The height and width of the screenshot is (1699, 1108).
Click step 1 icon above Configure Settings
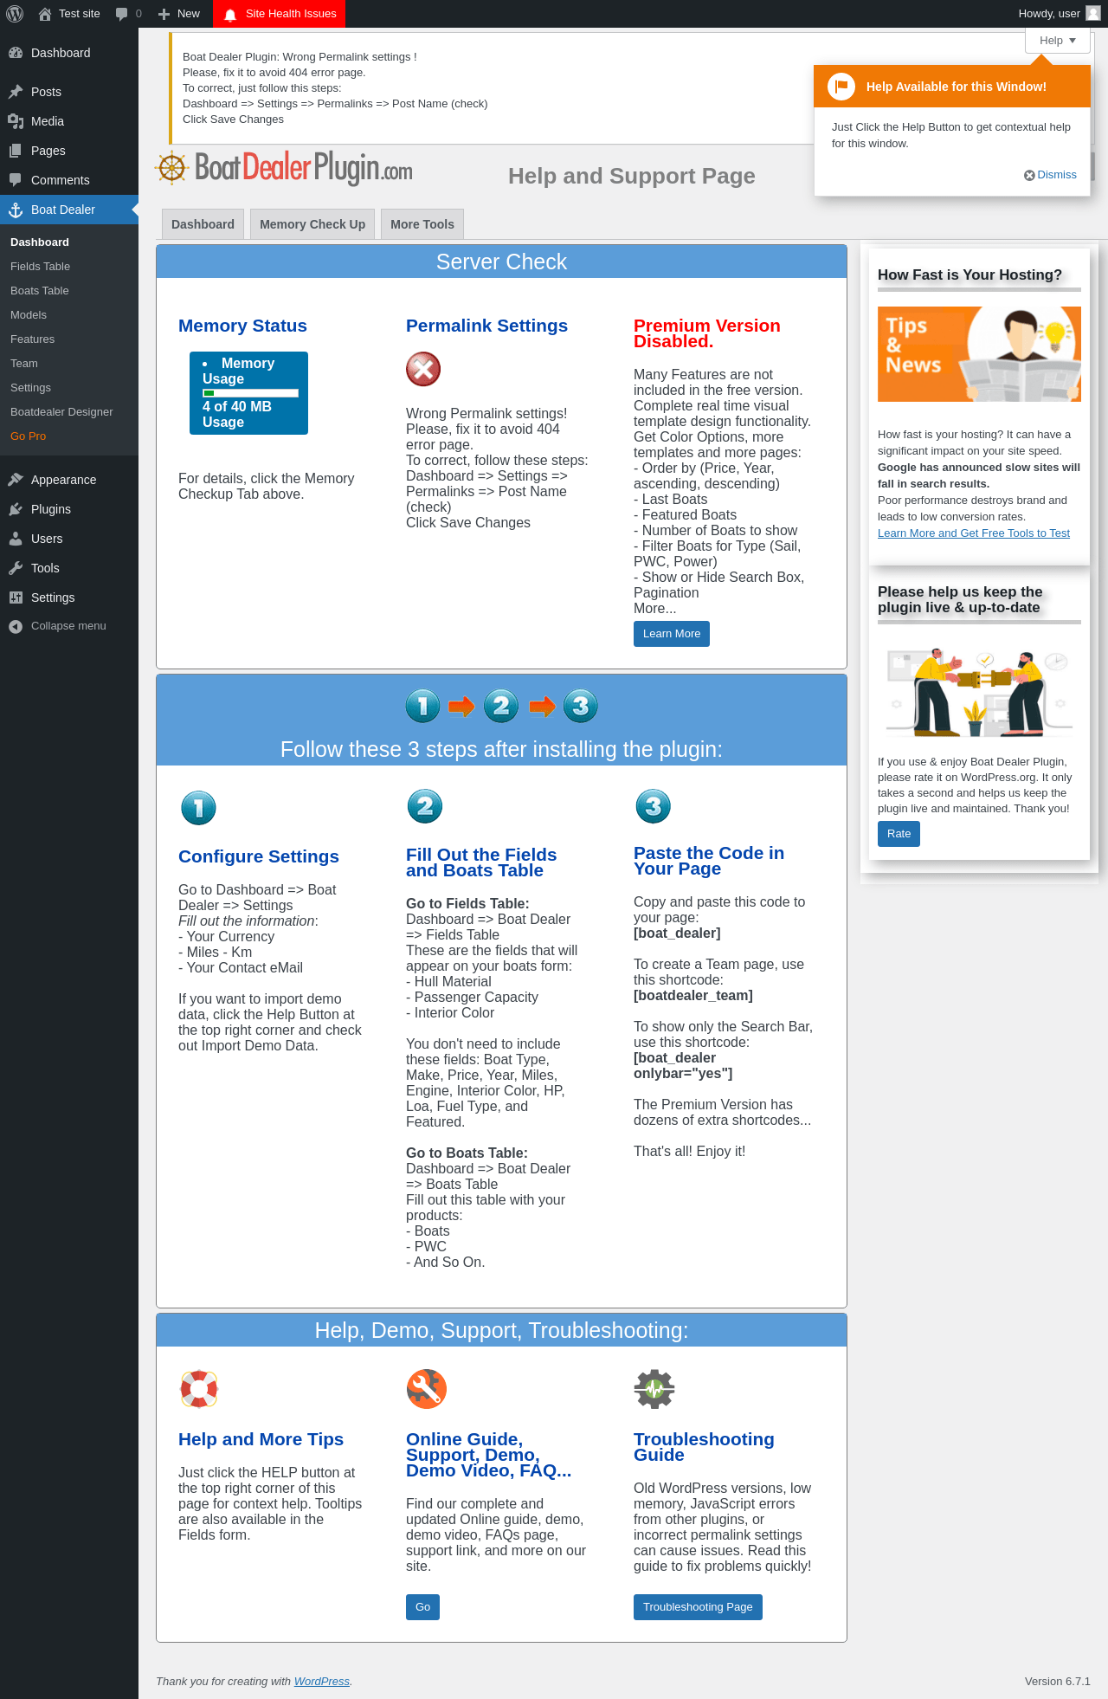click(x=198, y=808)
